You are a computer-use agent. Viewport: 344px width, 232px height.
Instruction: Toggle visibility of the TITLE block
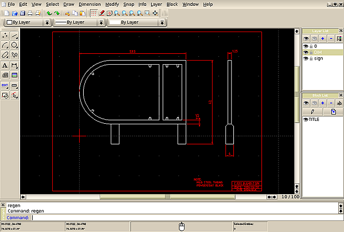click(306, 120)
